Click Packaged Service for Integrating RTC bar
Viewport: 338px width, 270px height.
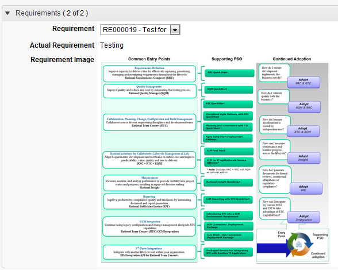228,252
